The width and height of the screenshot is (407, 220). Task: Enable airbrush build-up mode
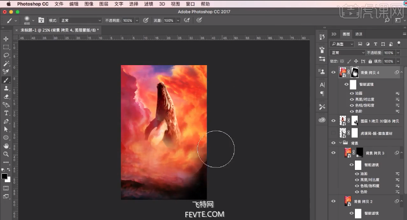[x=187, y=20]
